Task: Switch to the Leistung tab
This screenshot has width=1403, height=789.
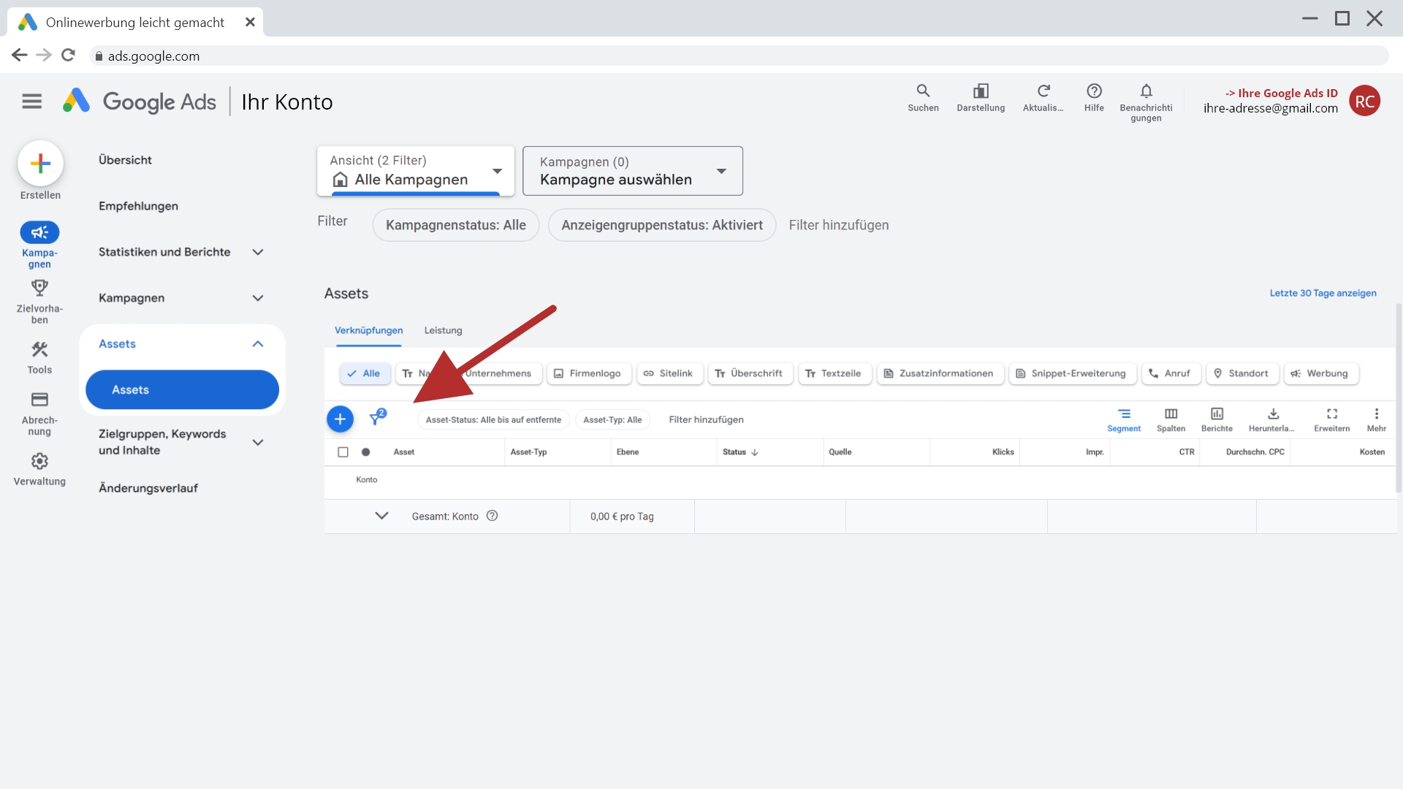Action: (443, 330)
